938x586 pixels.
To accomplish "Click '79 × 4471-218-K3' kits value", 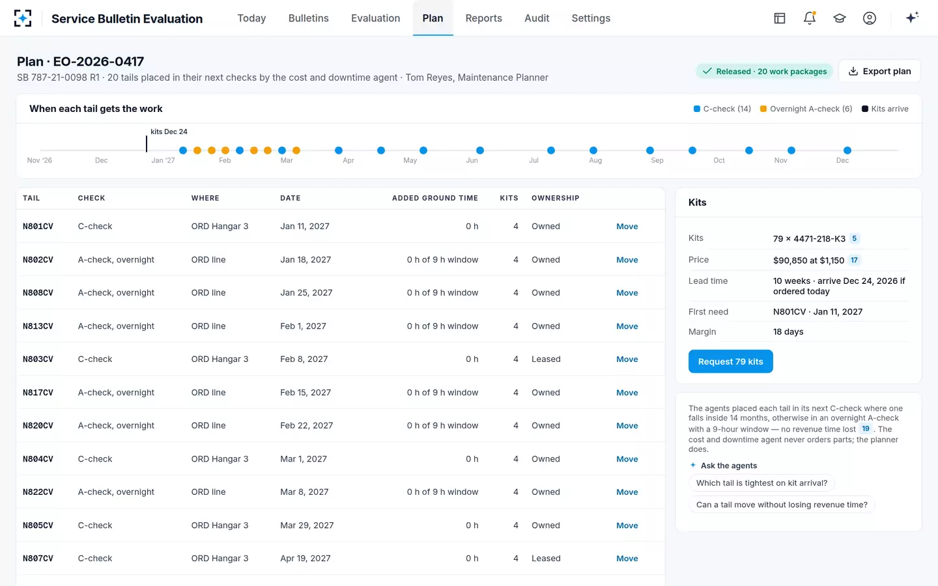I will pos(809,238).
